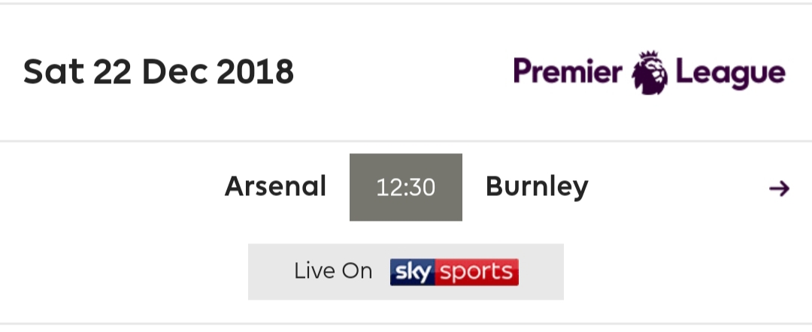This screenshot has height=332, width=812.
Task: Click blank fixture row space between Burnley and arrow
Action: tap(678, 187)
